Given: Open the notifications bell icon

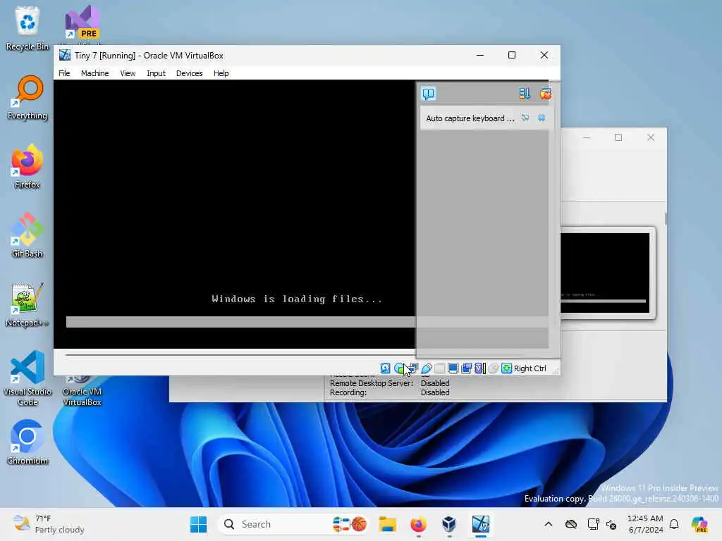Looking at the screenshot, I should 674,524.
